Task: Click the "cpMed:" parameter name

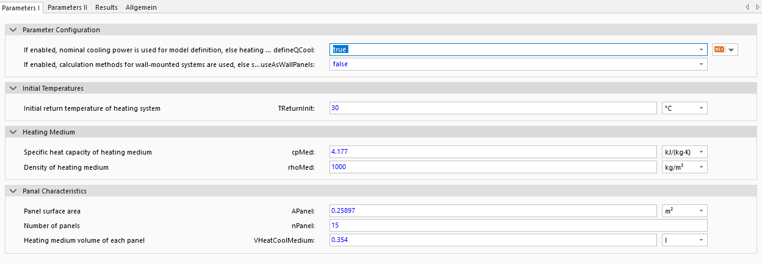Action: click(303, 152)
